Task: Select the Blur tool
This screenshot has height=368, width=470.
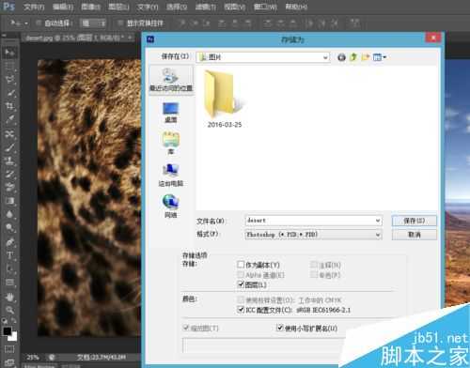Action: click(9, 214)
